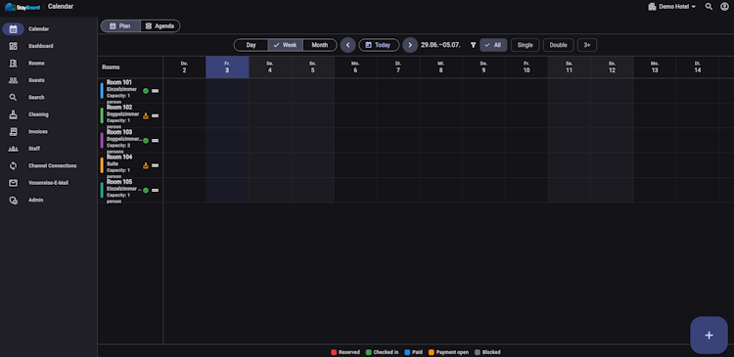Select the Sa. 11 day header
This screenshot has width=734, height=357.
(570, 67)
